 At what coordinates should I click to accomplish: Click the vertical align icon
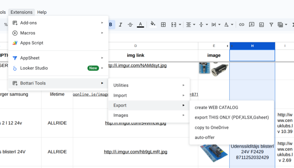tap(201, 24)
